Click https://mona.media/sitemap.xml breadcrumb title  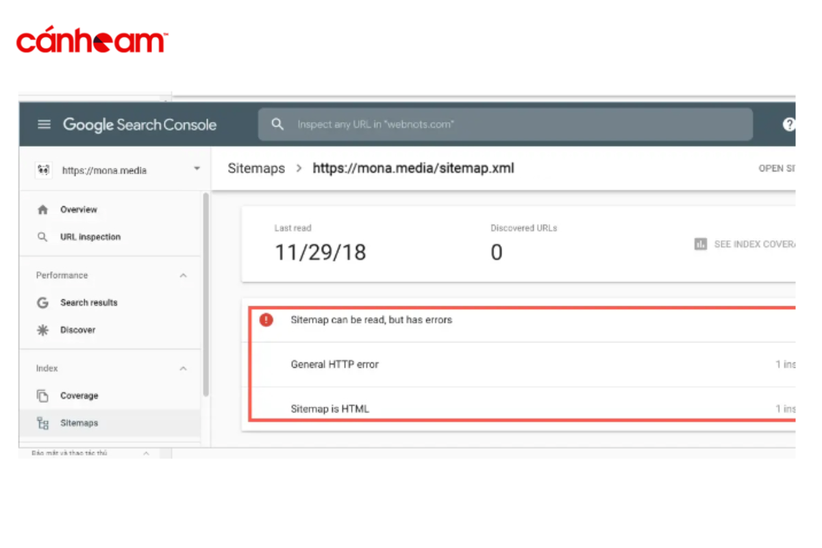pos(414,168)
